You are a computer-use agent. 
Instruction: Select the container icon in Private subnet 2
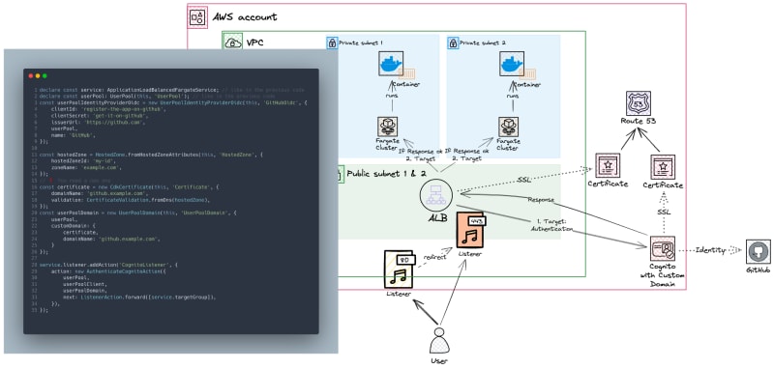tap(527, 74)
